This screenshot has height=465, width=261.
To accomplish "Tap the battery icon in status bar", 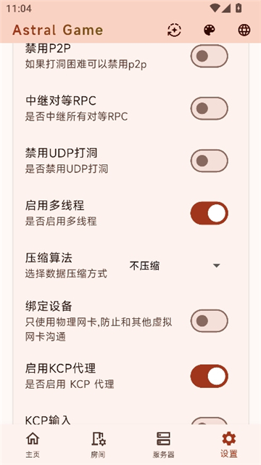I will pyautogui.click(x=239, y=8).
